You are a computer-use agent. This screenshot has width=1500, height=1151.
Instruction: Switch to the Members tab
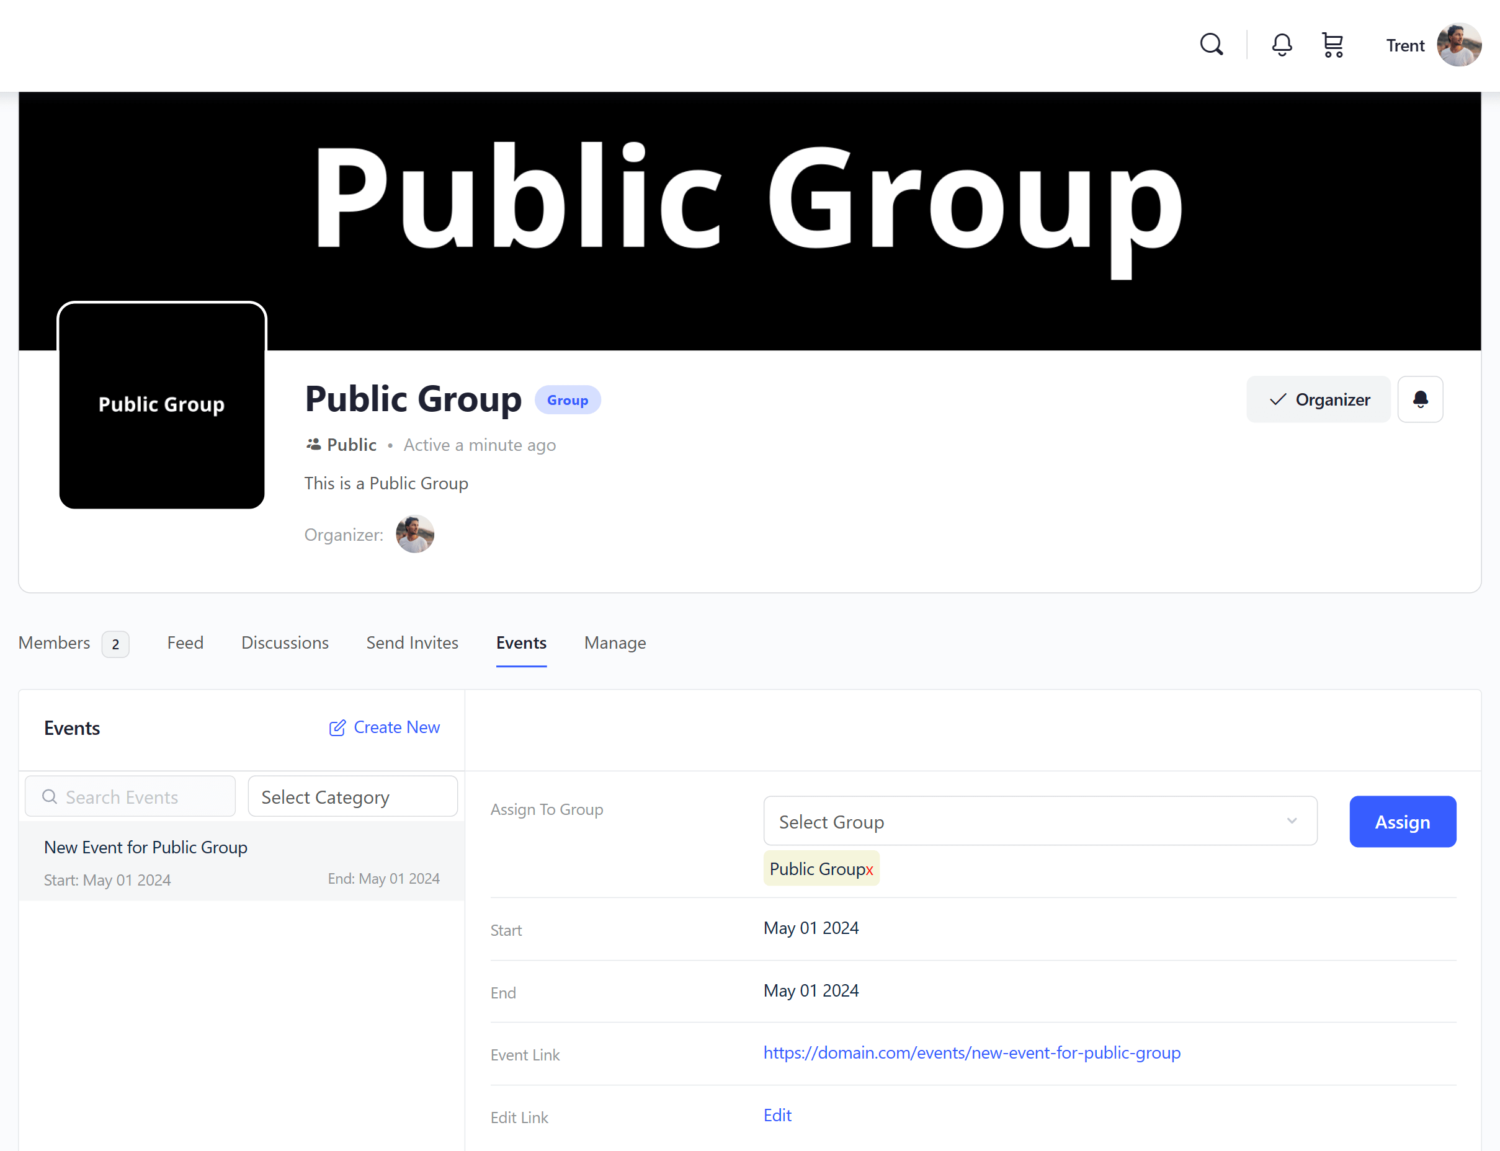tap(55, 642)
